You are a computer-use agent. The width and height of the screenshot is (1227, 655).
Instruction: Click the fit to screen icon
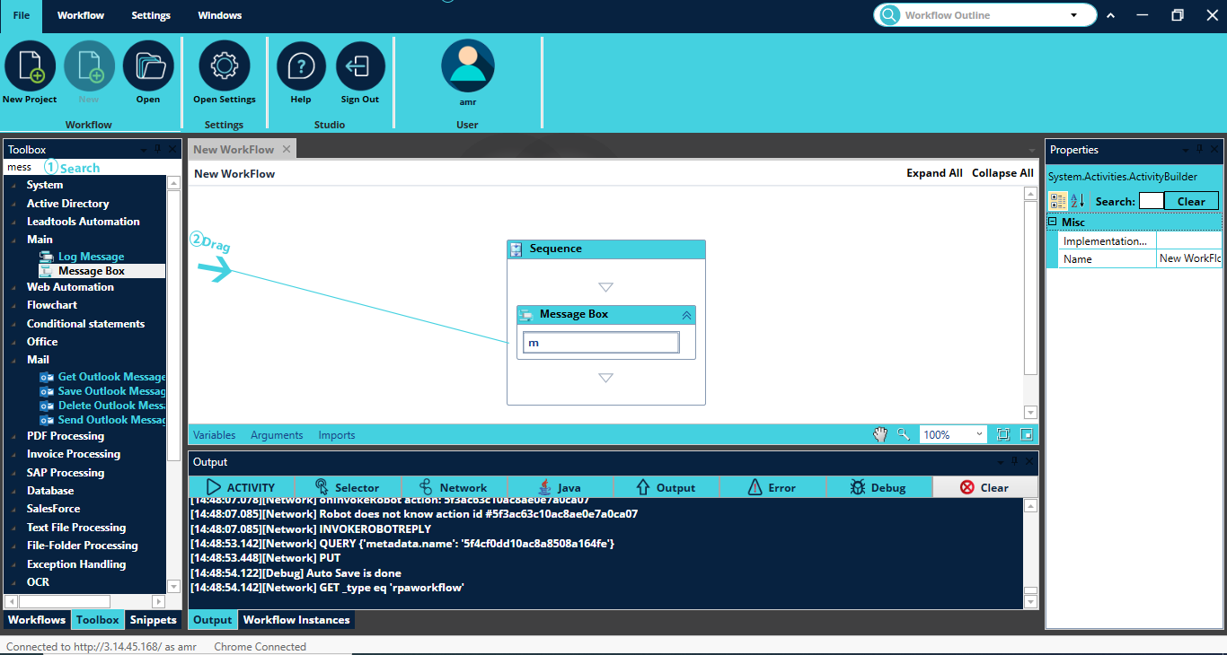tap(1003, 434)
